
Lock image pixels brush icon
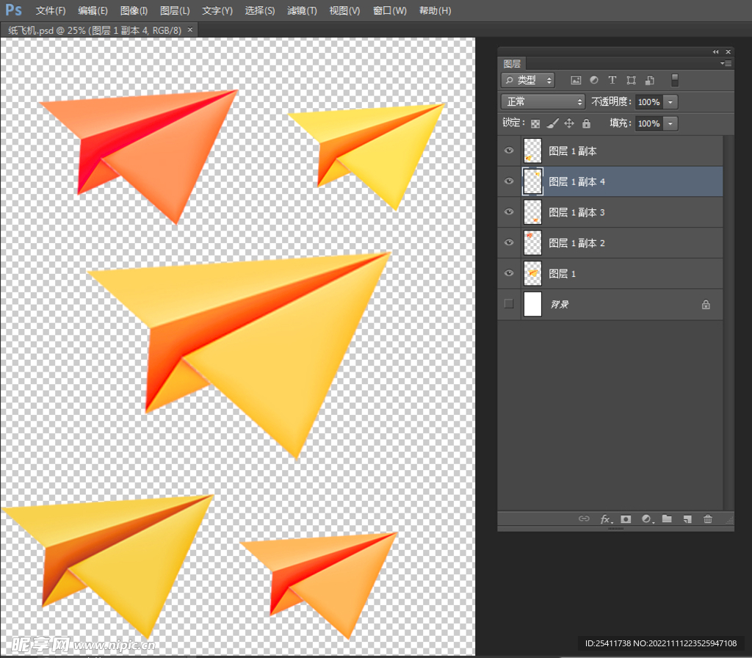pyautogui.click(x=552, y=123)
